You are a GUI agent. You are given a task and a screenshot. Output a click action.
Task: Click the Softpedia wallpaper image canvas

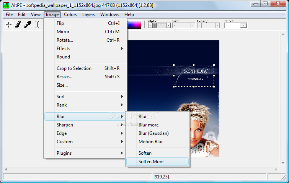click(173, 98)
